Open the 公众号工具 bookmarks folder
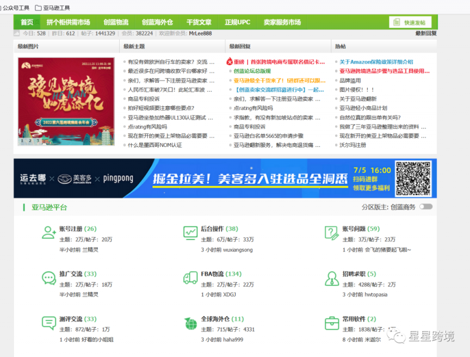This screenshot has width=470, height=357. coord(15,8)
